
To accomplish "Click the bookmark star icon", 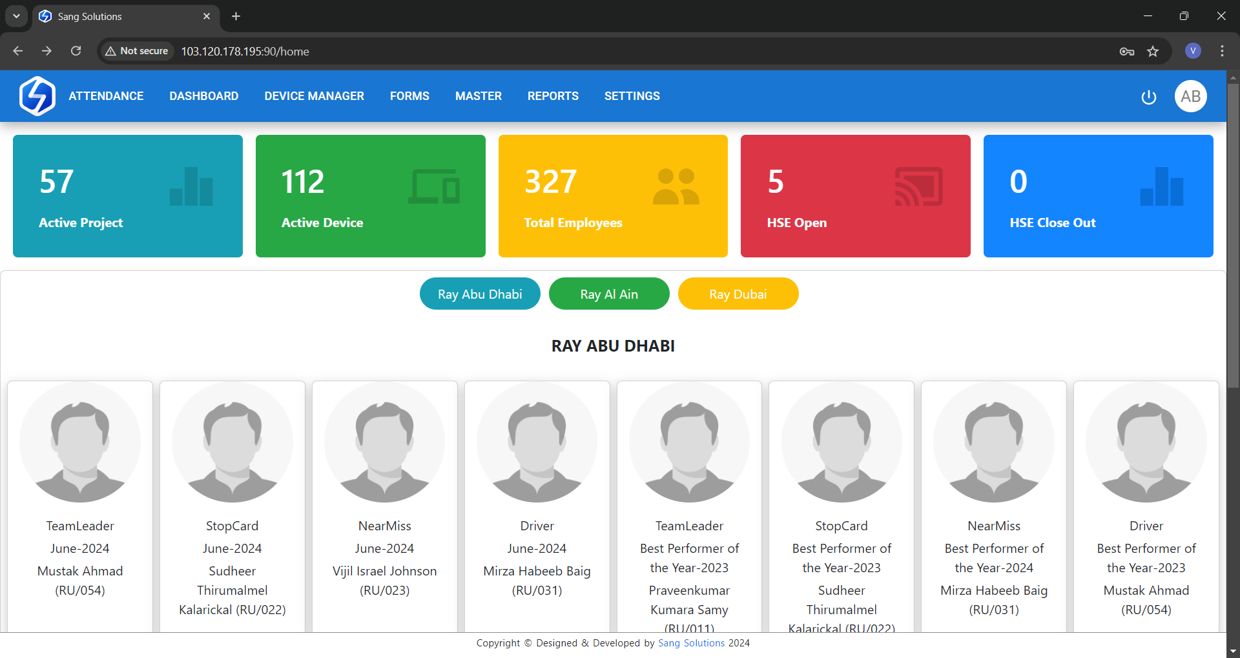I will pos(1153,52).
